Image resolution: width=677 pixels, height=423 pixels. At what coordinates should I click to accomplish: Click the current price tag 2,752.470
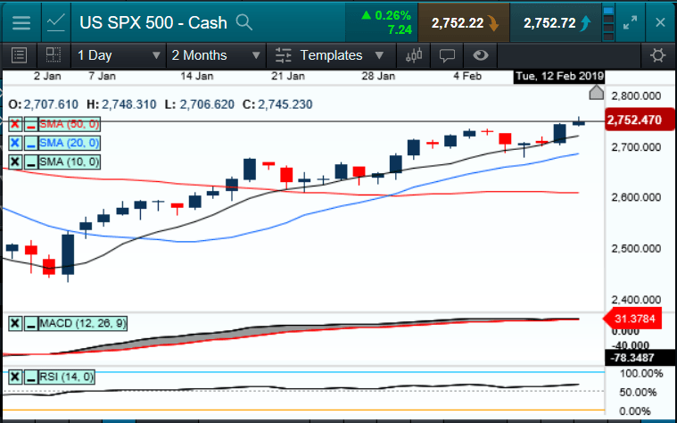(640, 120)
